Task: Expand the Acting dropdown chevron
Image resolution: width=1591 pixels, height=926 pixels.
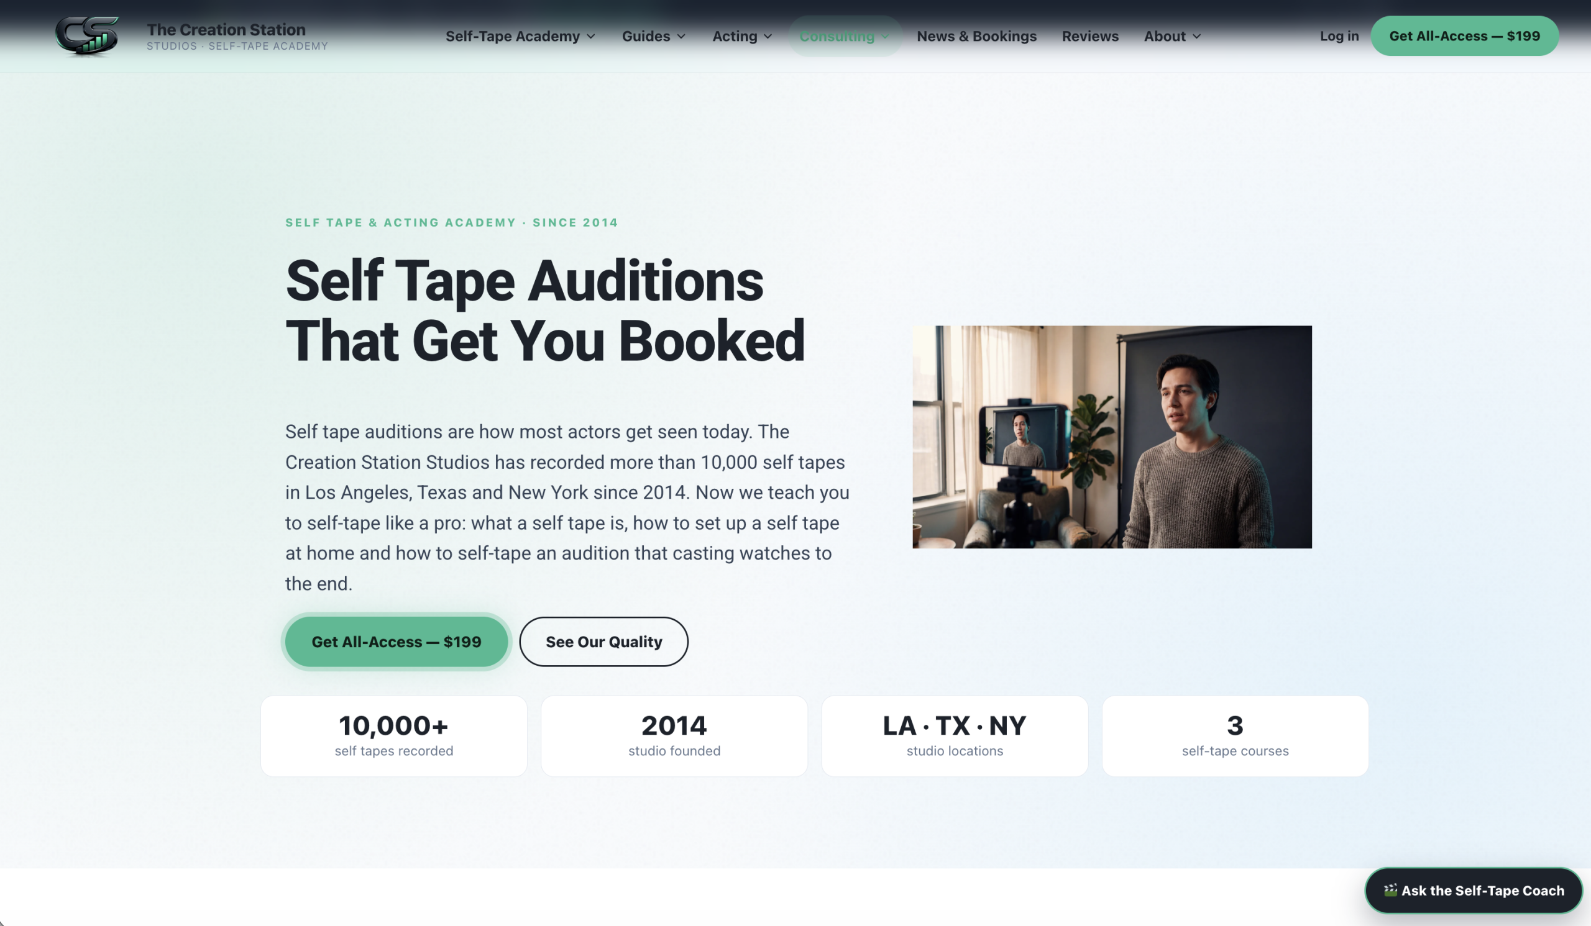Action: (768, 37)
